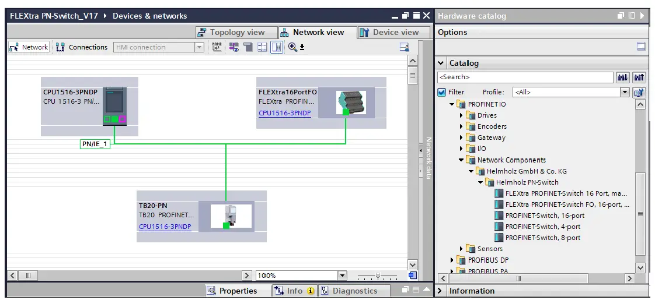Adjust the zoom slider handle
Viewport: 655px width, 300px height.
378,276
